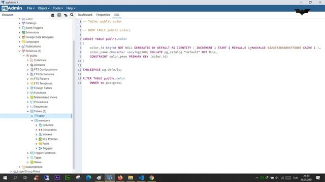This screenshot has height=182, width=325.
Task: Collapse the Schemas (1) node
Action: tap(19, 51)
